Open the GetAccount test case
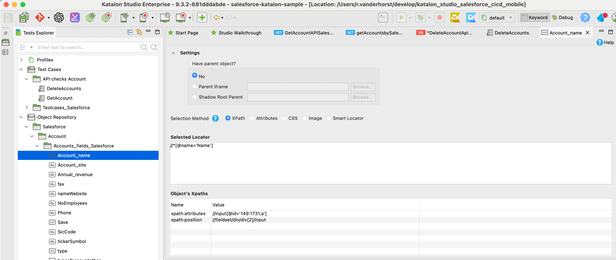 (60, 98)
